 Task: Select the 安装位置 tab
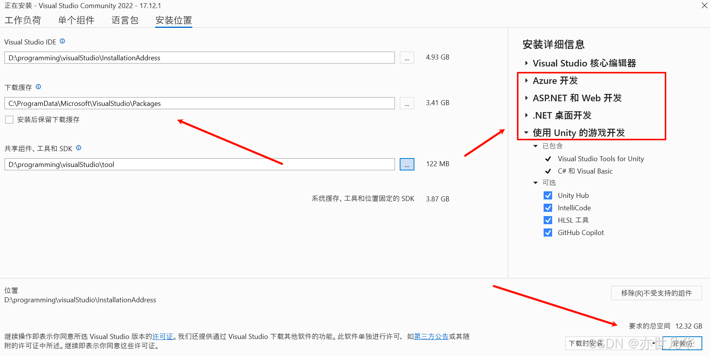click(174, 20)
